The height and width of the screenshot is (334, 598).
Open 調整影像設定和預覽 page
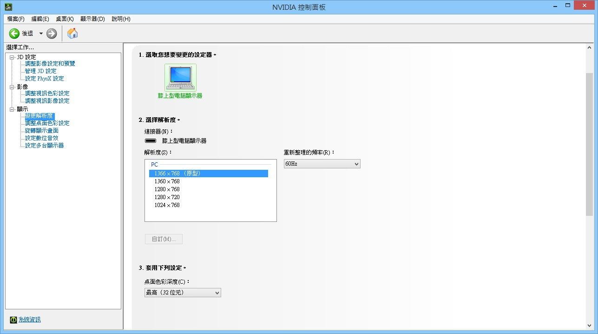50,63
